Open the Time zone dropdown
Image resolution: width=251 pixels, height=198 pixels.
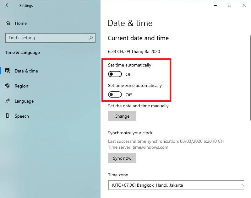pos(176,185)
